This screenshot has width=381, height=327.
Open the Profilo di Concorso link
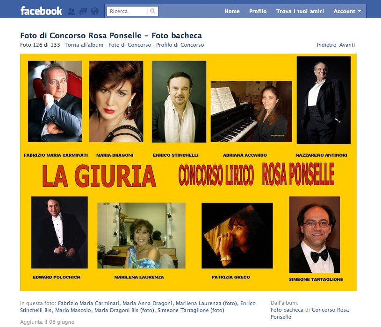click(180, 45)
